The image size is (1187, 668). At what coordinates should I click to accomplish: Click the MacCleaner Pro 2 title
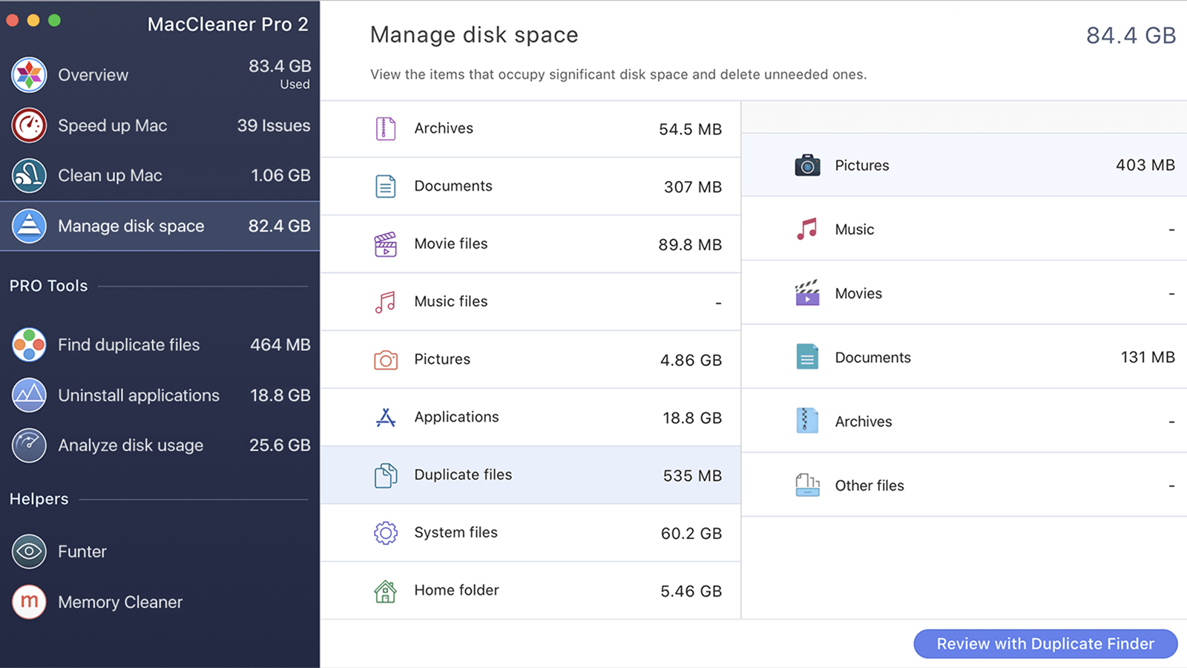pos(228,24)
